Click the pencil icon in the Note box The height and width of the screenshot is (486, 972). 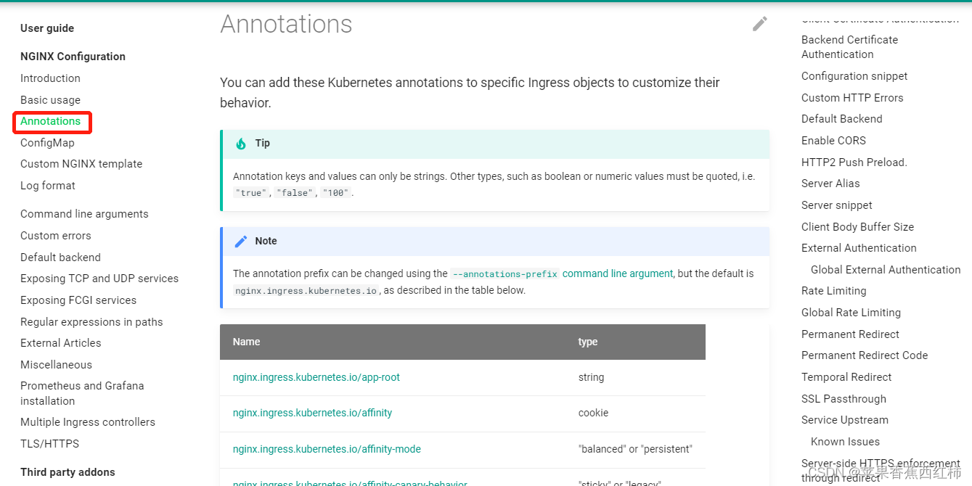(241, 241)
